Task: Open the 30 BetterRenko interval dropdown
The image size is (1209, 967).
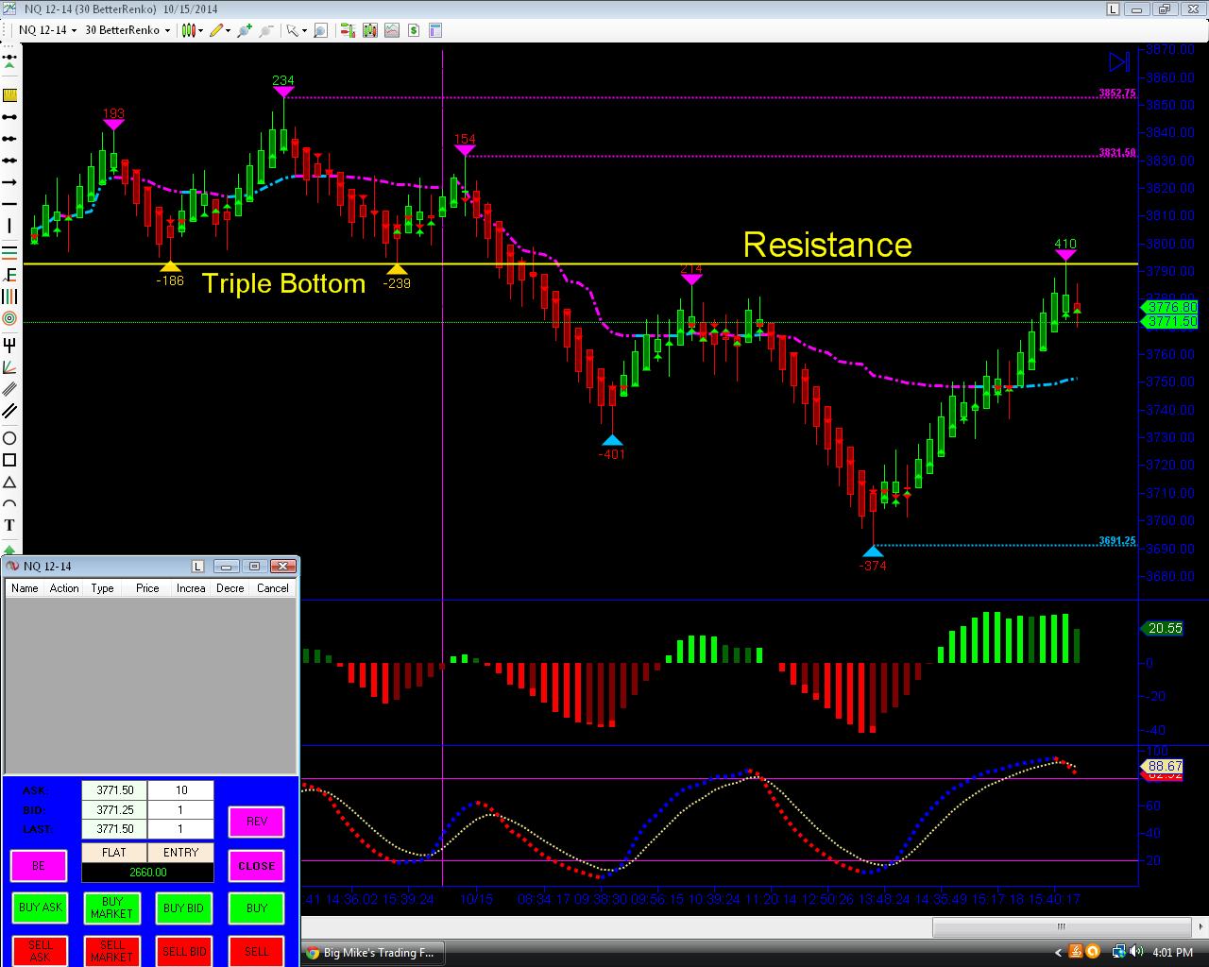Action: tap(128, 30)
